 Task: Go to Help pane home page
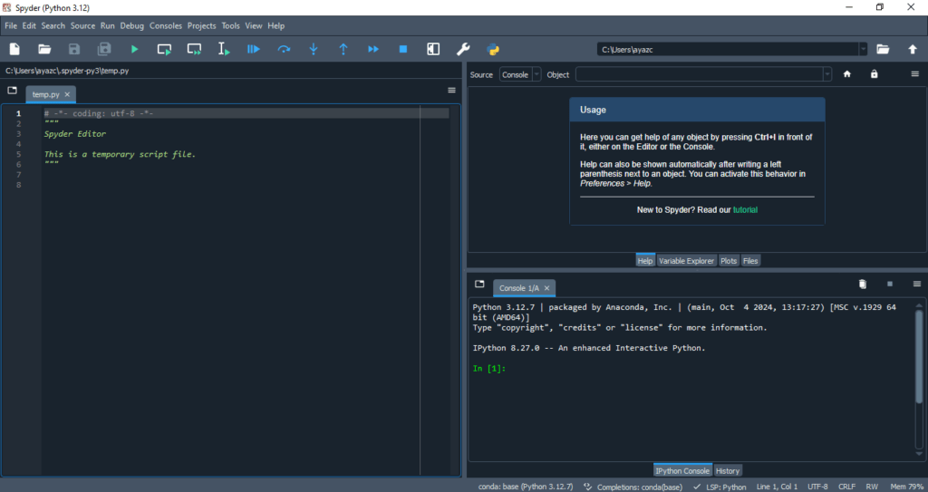(x=847, y=74)
